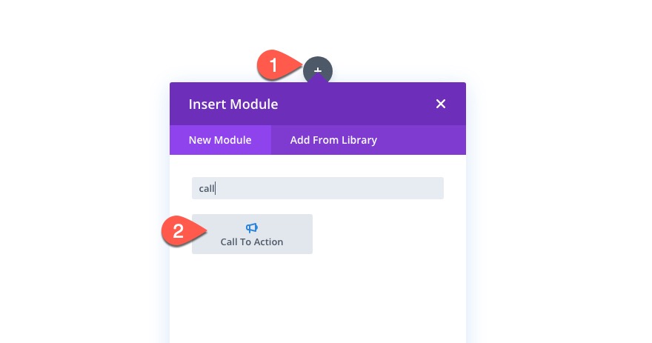Switch to the New Module tab

point(220,140)
